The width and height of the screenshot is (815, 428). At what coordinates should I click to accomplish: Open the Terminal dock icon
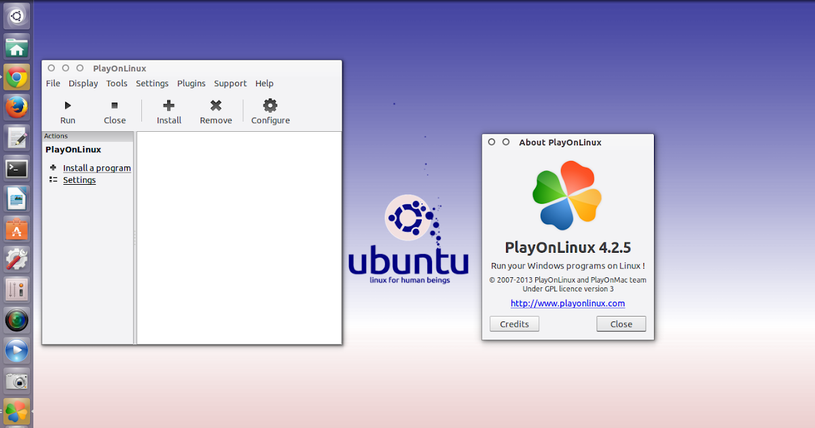pyautogui.click(x=16, y=168)
